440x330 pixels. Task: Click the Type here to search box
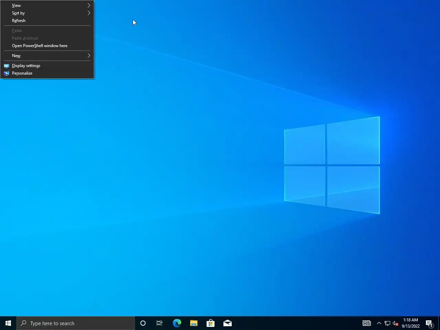coord(76,323)
